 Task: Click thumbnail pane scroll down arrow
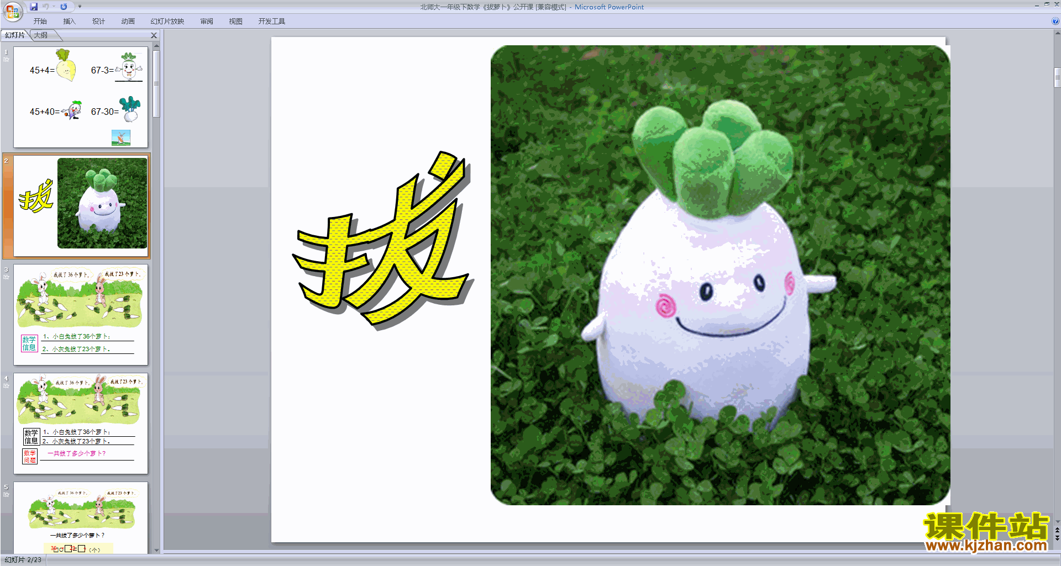[x=156, y=550]
